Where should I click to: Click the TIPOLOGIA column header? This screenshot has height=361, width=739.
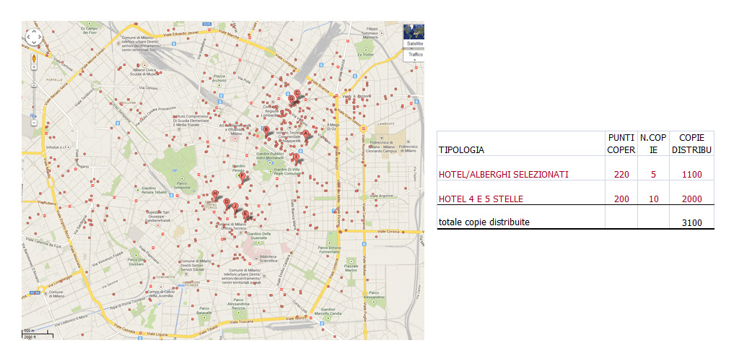461,150
